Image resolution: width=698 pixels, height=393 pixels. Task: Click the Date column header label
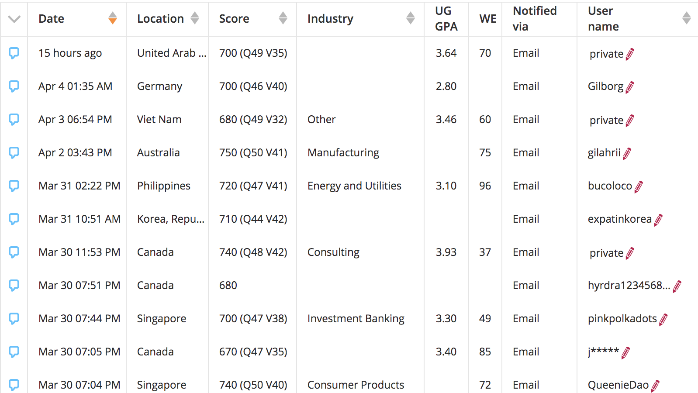tap(52, 19)
